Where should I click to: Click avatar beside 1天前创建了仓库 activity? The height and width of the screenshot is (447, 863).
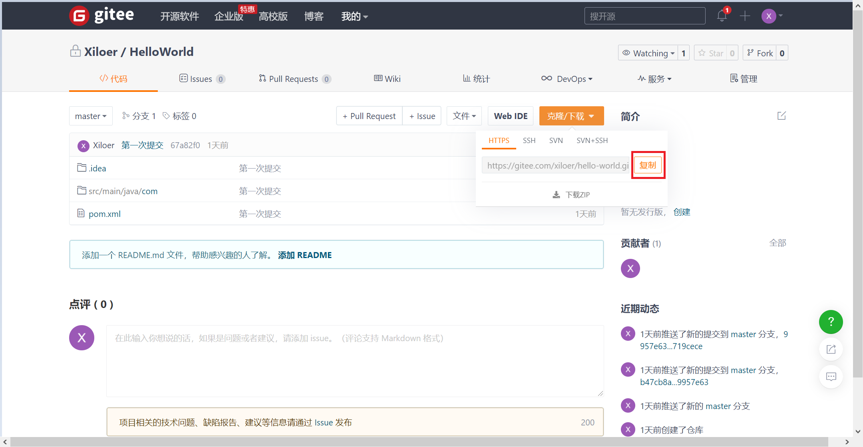[628, 429]
